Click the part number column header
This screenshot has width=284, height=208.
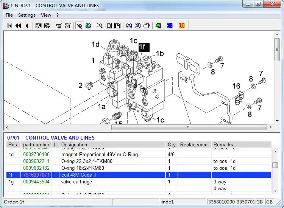pyautogui.click(x=36, y=145)
